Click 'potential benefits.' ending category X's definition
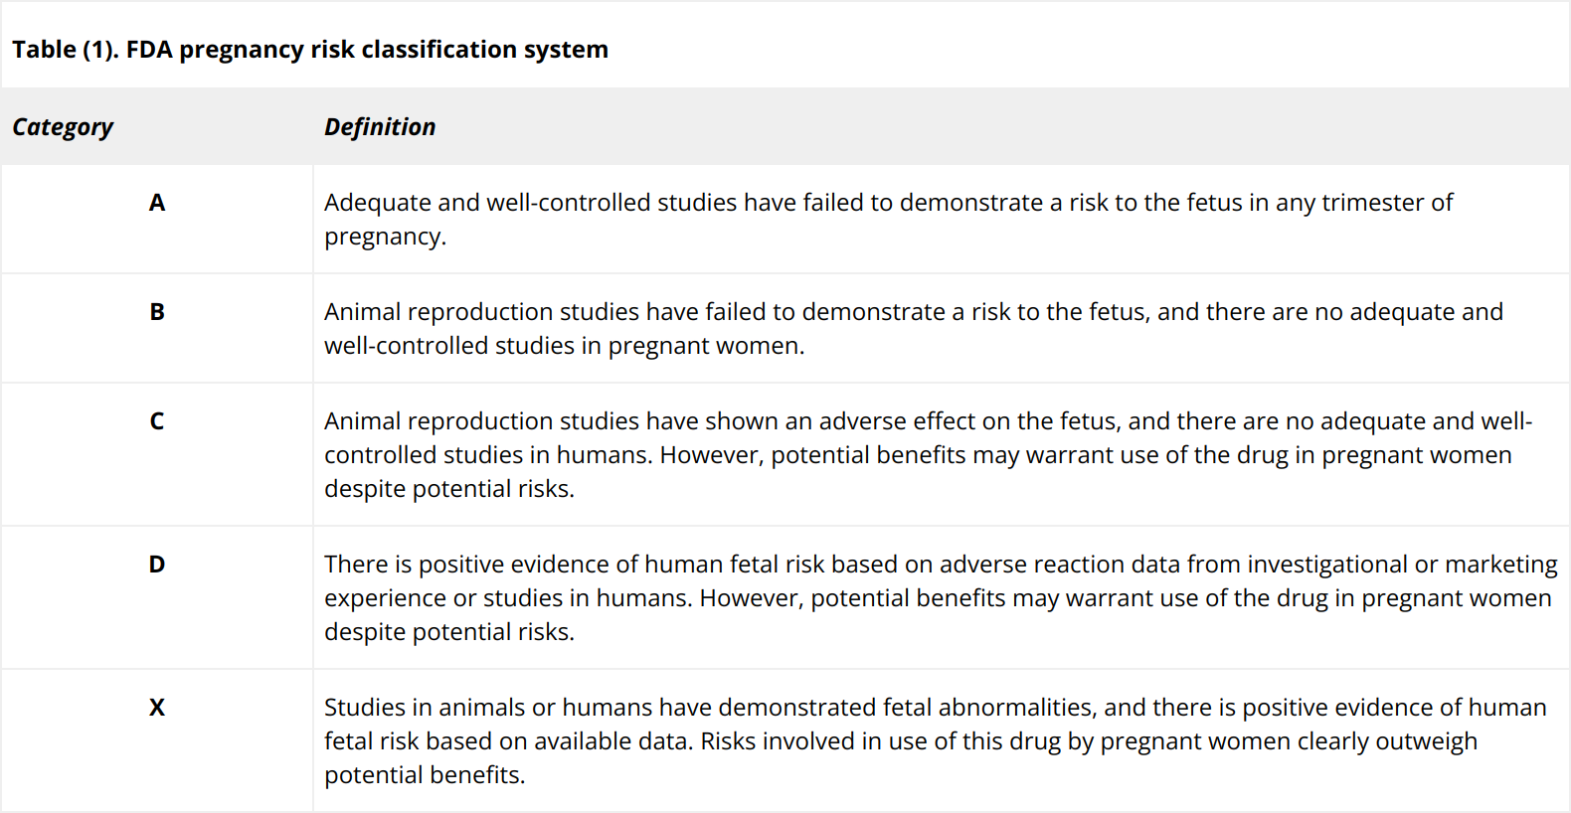The height and width of the screenshot is (813, 1571). pyautogui.click(x=425, y=775)
